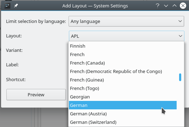Click the layout list scrollbar handle
The image size is (189, 127).
[180, 77]
